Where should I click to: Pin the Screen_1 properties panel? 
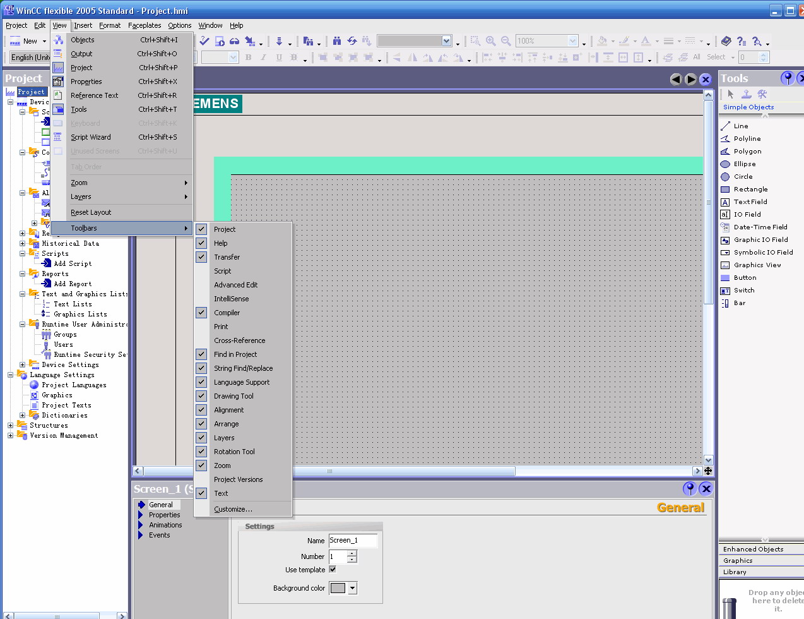click(x=690, y=488)
